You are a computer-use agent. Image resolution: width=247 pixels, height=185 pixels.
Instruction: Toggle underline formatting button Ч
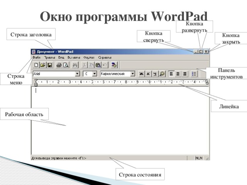155,74
